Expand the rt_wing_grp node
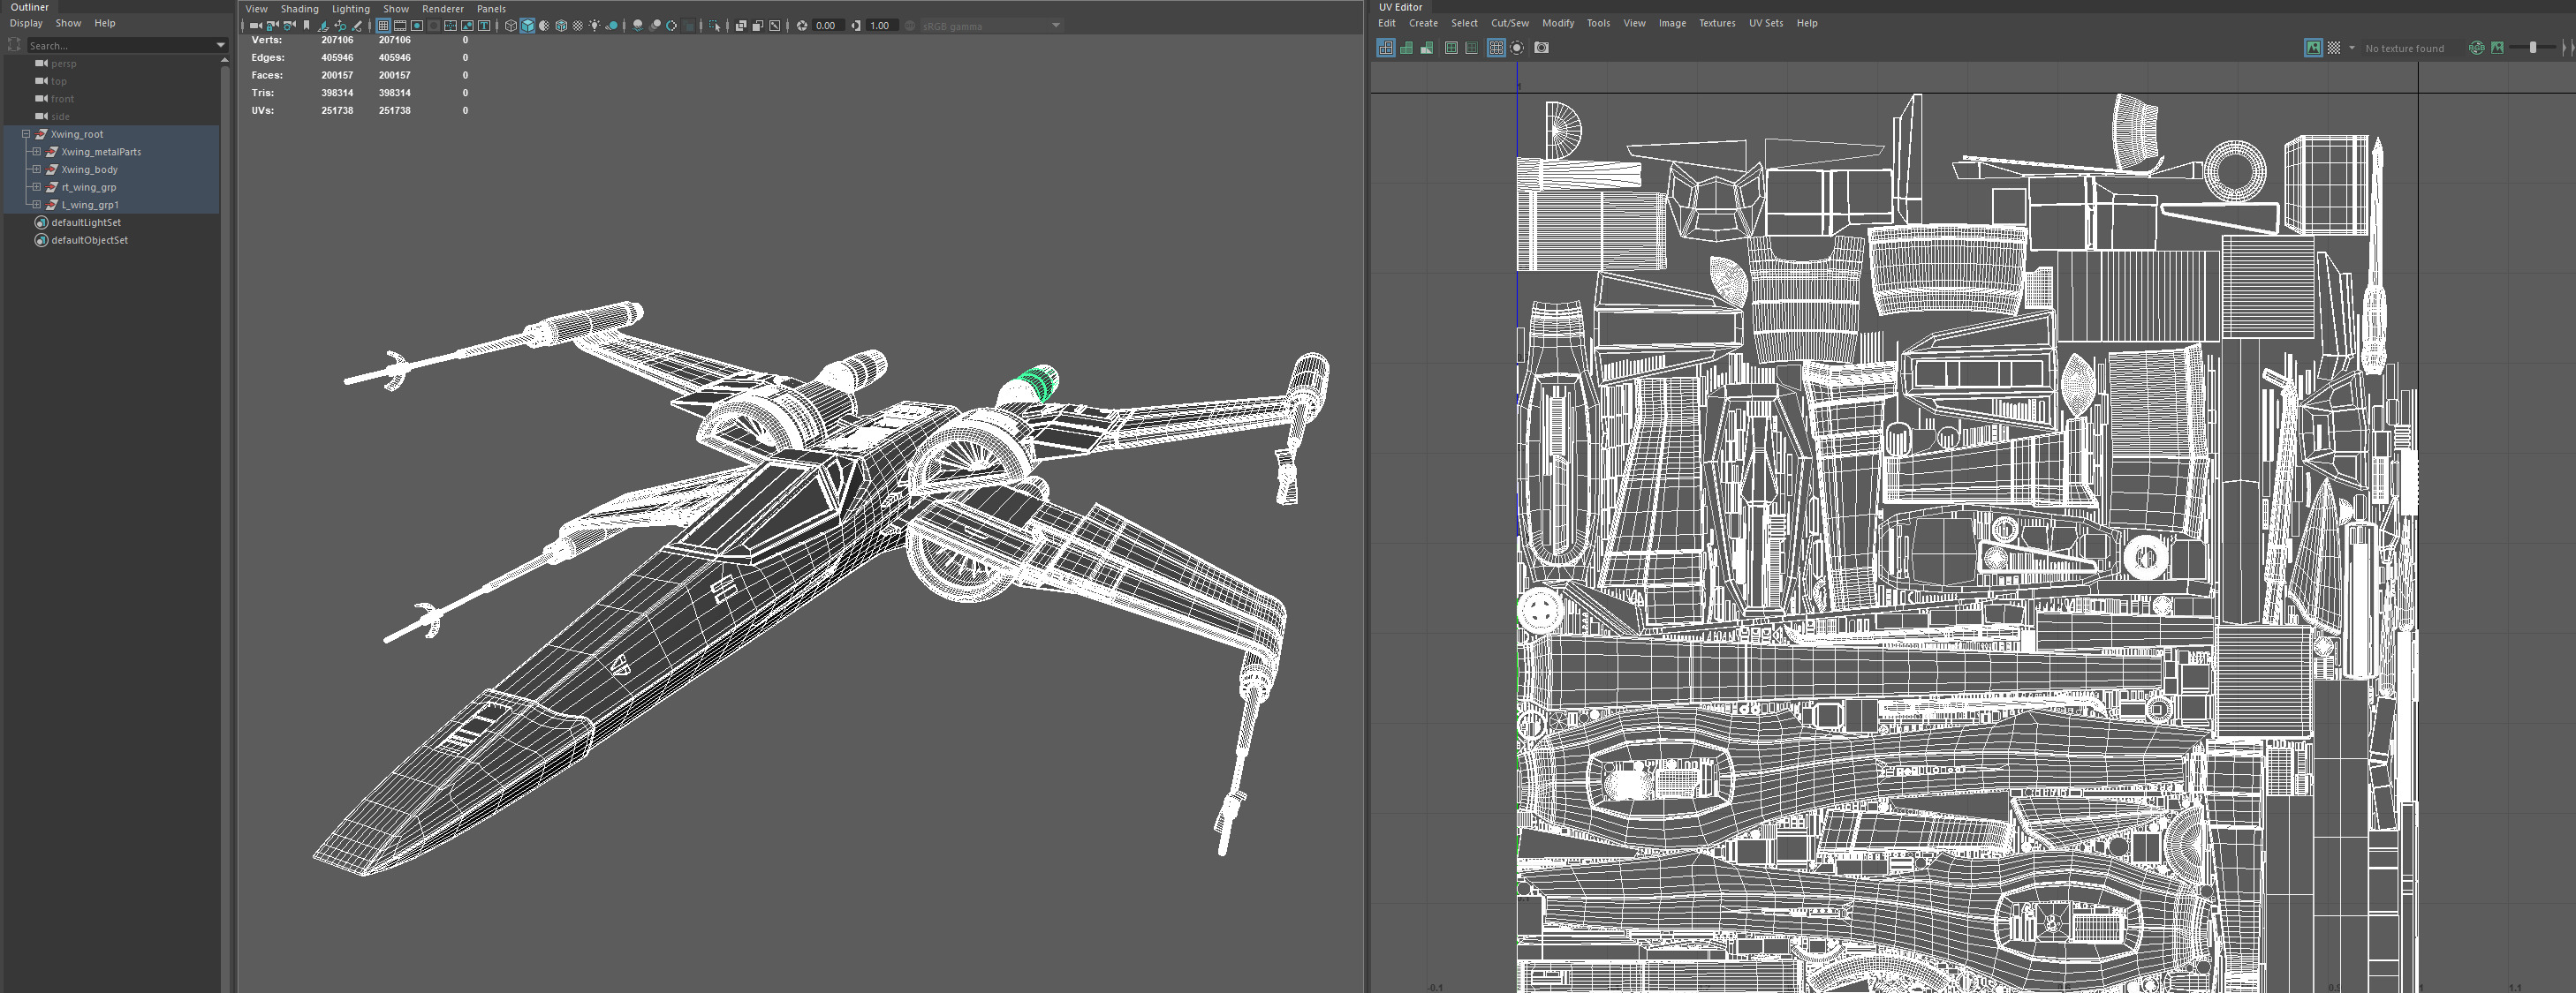This screenshot has height=993, width=2576. point(36,187)
